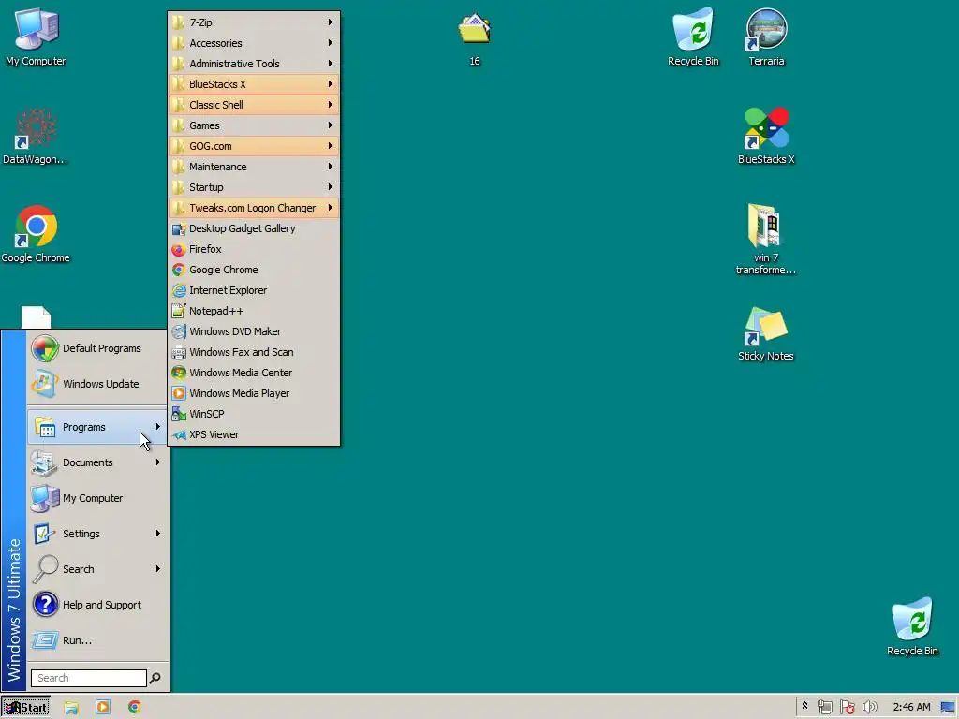Open Windows Update from Start menu
959x719 pixels.
97,384
